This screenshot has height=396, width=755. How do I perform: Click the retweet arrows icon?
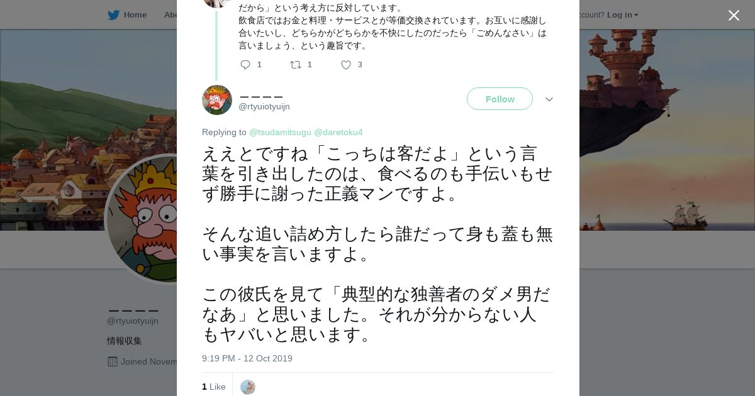click(x=295, y=64)
